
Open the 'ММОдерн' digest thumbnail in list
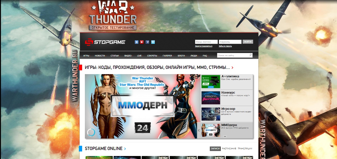[x=211, y=130]
